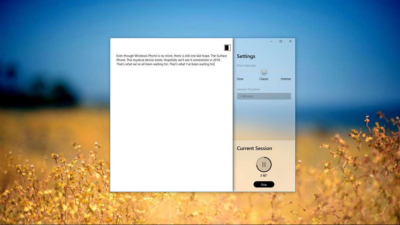Viewport: 400px width, 225px height.
Task: Expand the 5 Minutes chevron arrow
Action: click(x=288, y=96)
